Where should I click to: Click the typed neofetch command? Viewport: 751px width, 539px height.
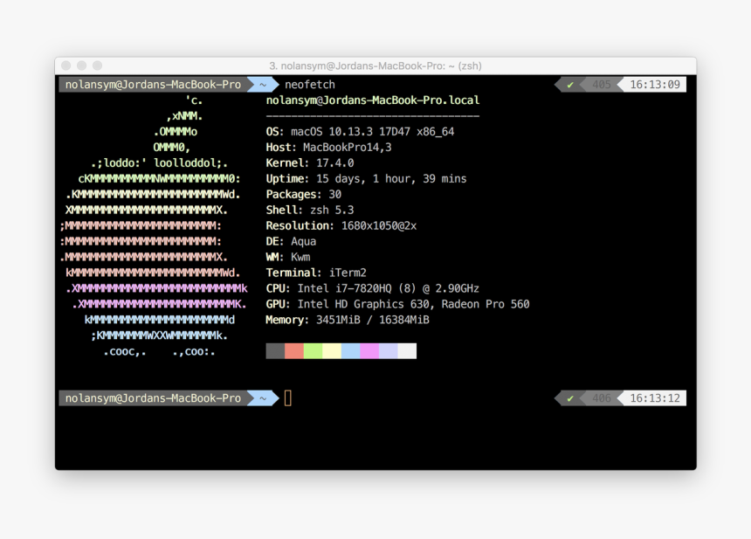309,85
